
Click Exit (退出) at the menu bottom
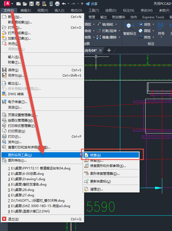[x=13, y=219]
